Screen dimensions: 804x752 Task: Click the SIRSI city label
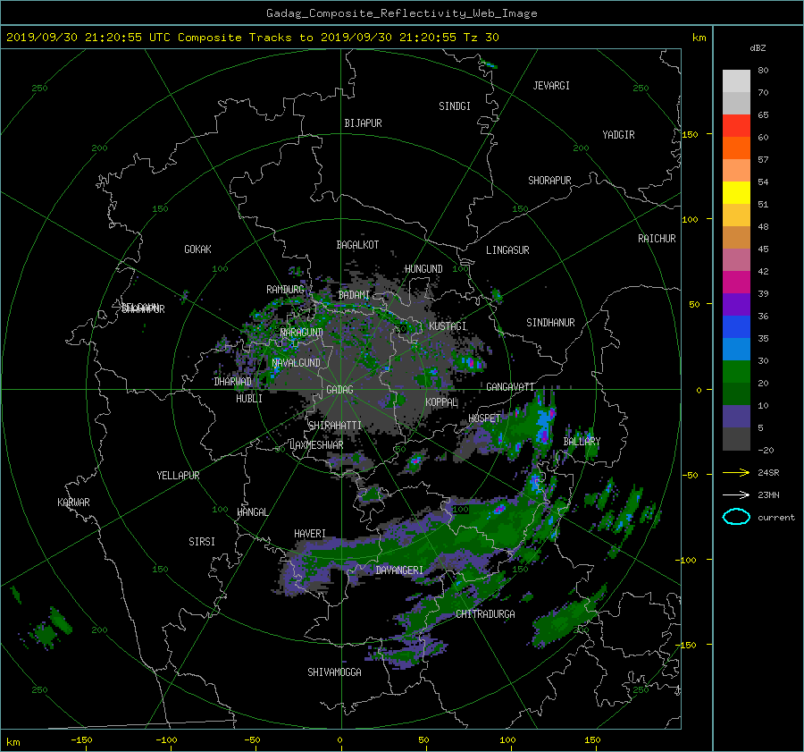coord(202,542)
